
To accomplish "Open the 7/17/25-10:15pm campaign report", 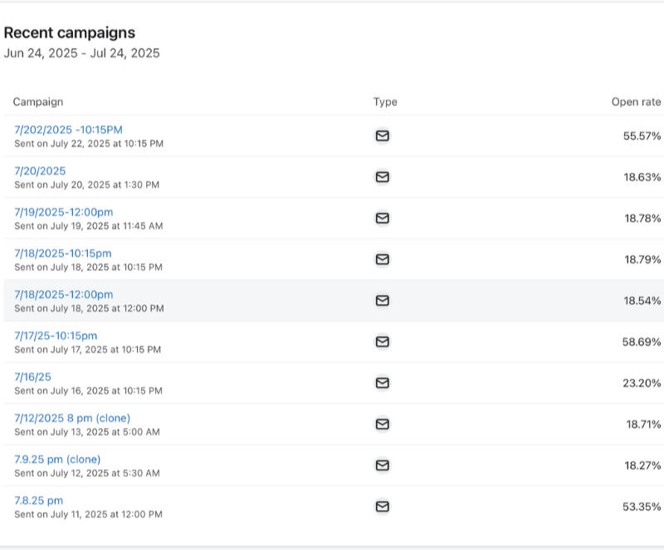I will 56,336.
